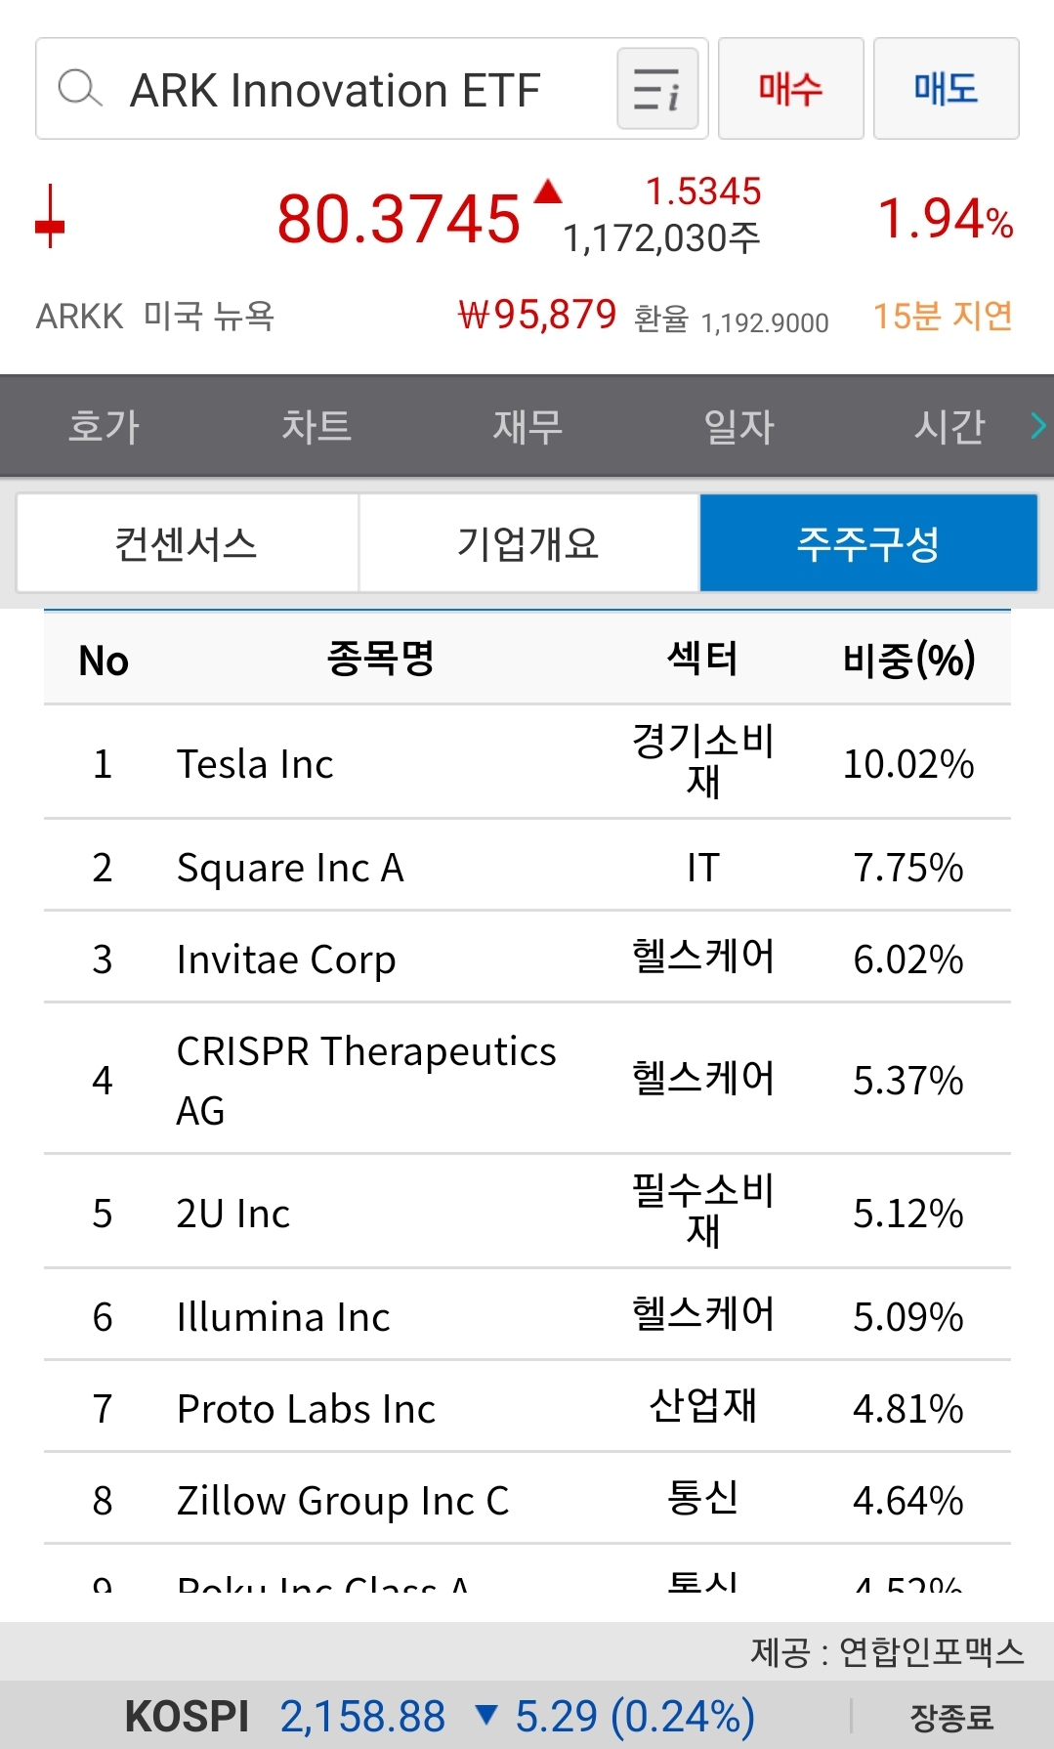Screen dimensions: 1054x1749
Task: Tap the down-arrow KOSPI change indicator
Action: [485, 1715]
